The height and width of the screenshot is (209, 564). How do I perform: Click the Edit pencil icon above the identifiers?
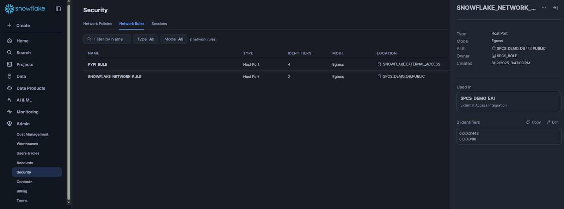pos(548,122)
